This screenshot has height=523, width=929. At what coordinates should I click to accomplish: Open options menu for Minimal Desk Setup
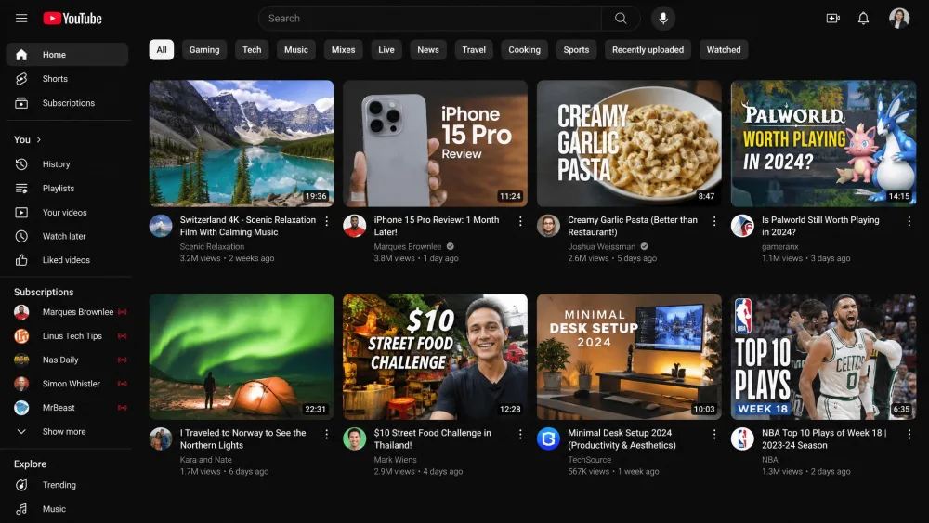713,434
